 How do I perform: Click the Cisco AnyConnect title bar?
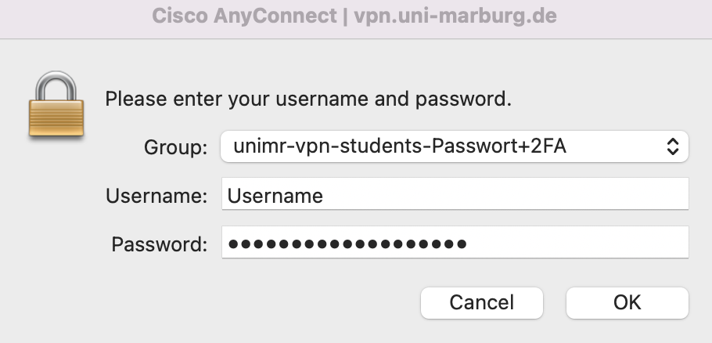(356, 19)
